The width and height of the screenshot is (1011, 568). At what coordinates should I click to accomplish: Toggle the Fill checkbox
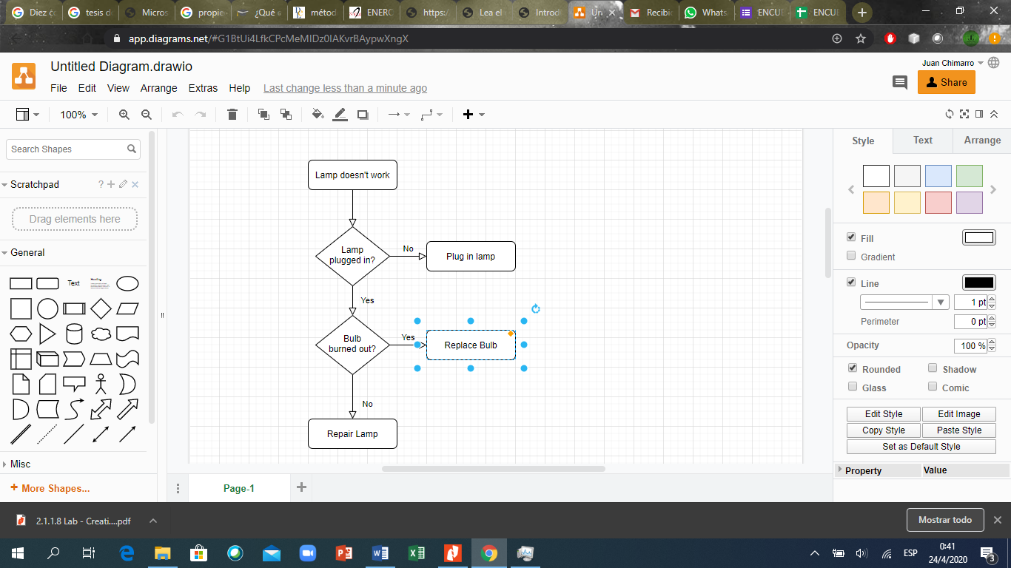point(852,237)
